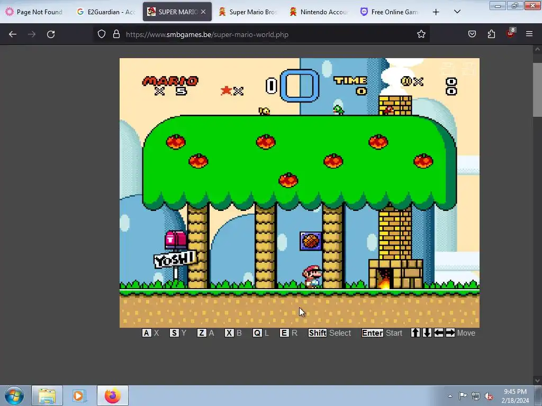This screenshot has height=406, width=542.
Task: Open a new tab
Action: click(436, 12)
